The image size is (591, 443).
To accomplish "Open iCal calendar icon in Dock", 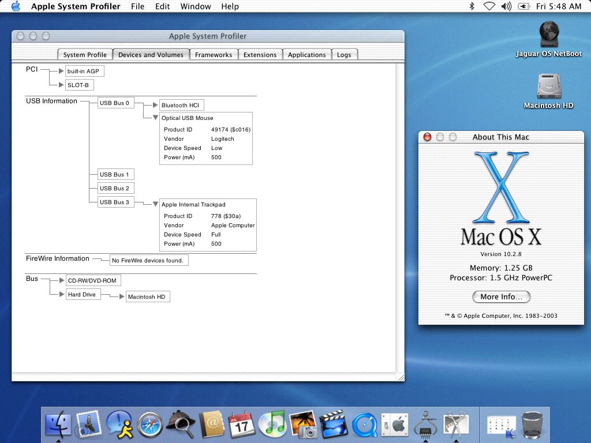I will [x=242, y=425].
